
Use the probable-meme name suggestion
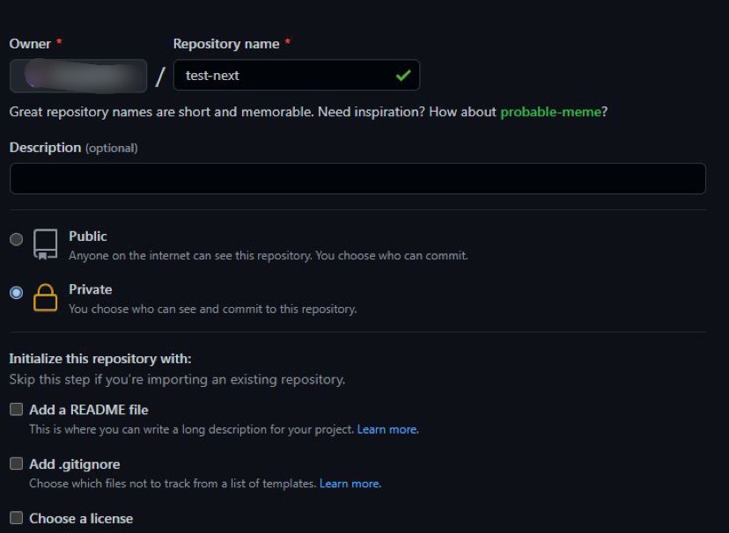point(551,113)
